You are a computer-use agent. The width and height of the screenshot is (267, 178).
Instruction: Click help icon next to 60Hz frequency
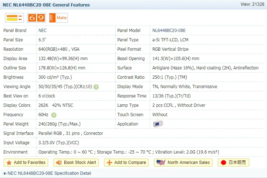(x=54, y=115)
